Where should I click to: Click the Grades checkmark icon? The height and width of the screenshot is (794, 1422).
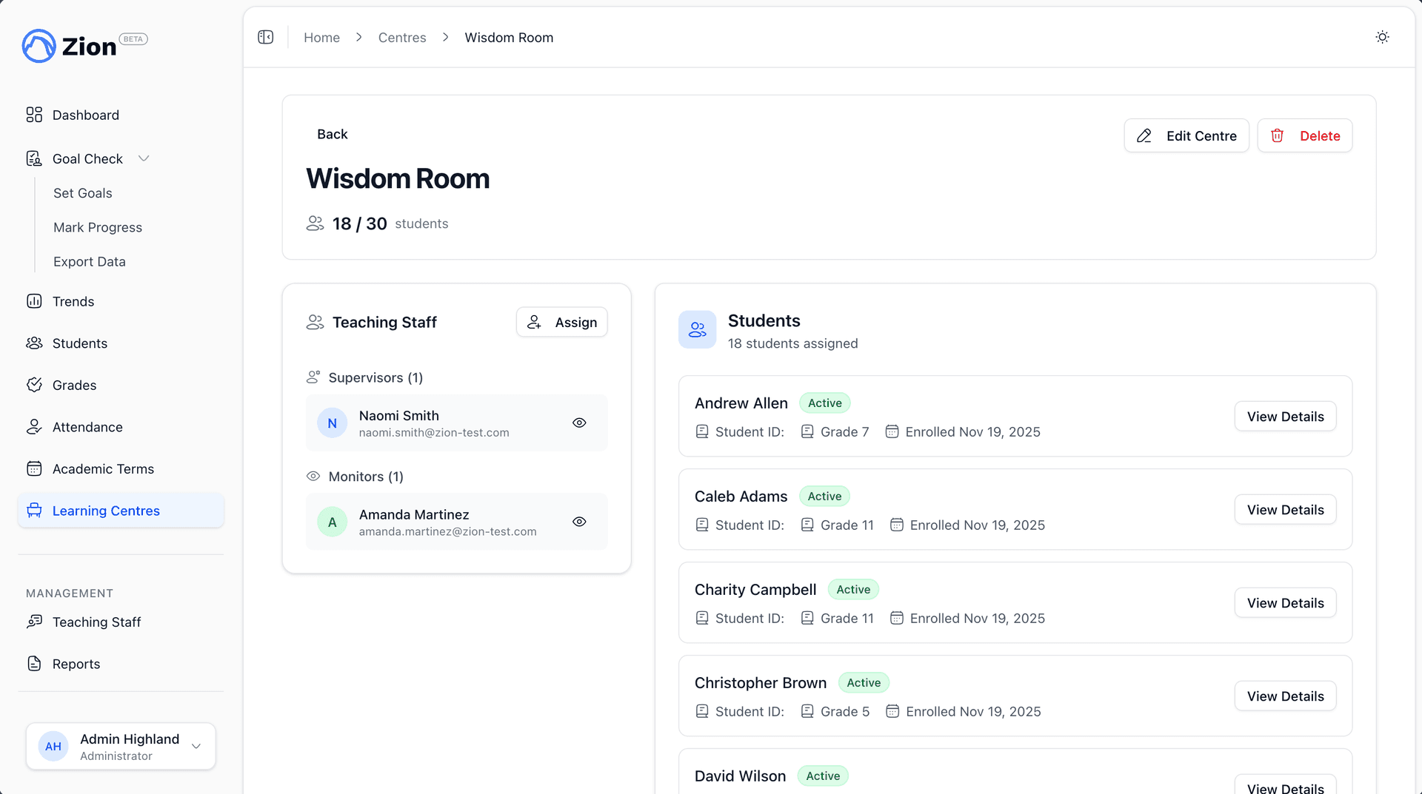coord(34,385)
